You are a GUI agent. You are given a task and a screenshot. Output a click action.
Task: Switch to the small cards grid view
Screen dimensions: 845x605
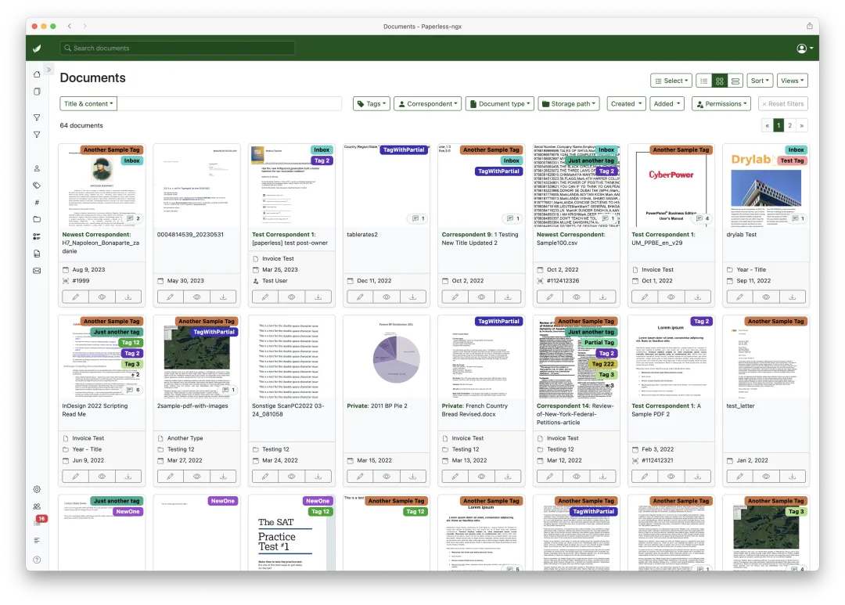click(x=720, y=81)
